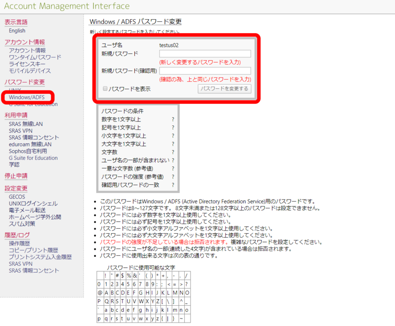Click the アカウント情報 section heading
Image resolution: width=395 pixels, height=326 pixels.
click(x=25, y=42)
